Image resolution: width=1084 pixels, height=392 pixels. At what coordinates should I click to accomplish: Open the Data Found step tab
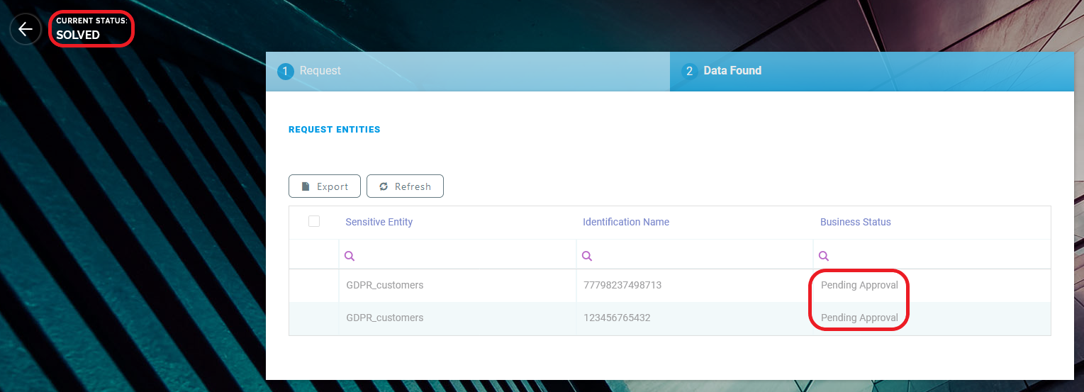[x=732, y=71]
